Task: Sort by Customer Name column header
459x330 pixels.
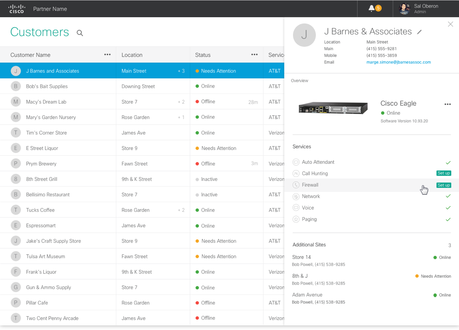Action: pos(30,55)
